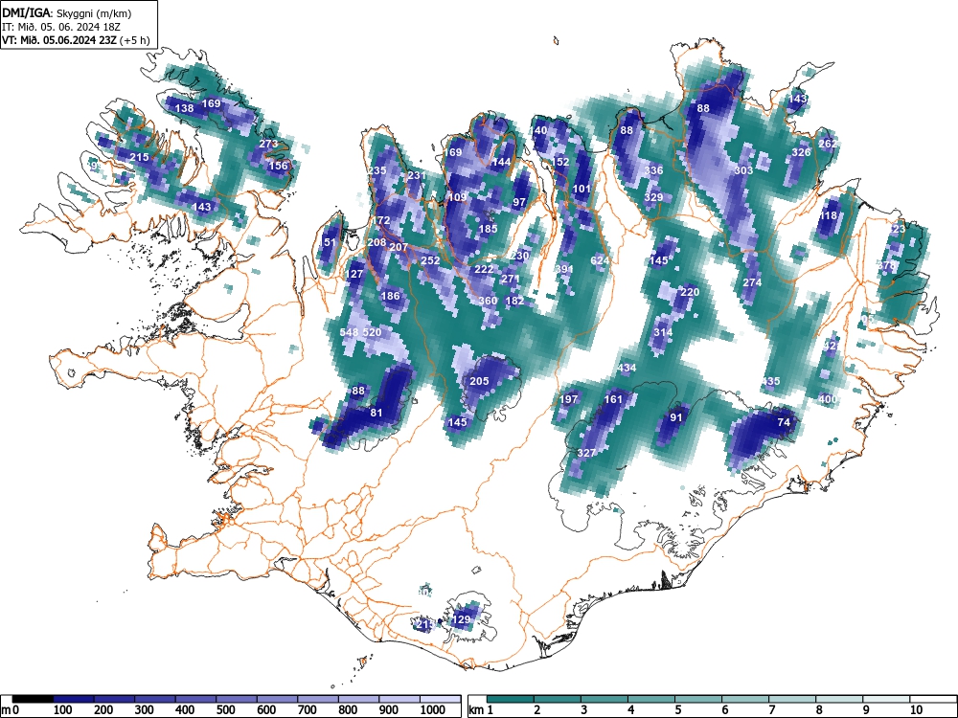Click the visibility value 327 on the map
Screen dimensions: 958x718
(586, 453)
